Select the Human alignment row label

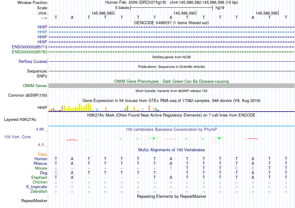click(41, 159)
